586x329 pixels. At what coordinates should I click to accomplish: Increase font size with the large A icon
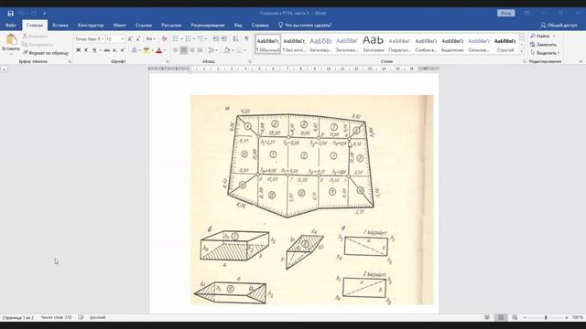[130, 38]
